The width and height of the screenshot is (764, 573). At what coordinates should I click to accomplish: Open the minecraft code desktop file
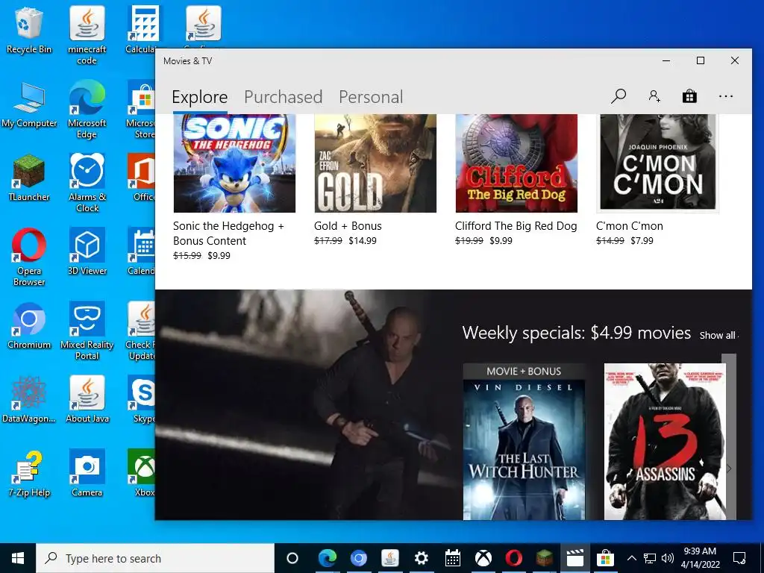pos(87,36)
